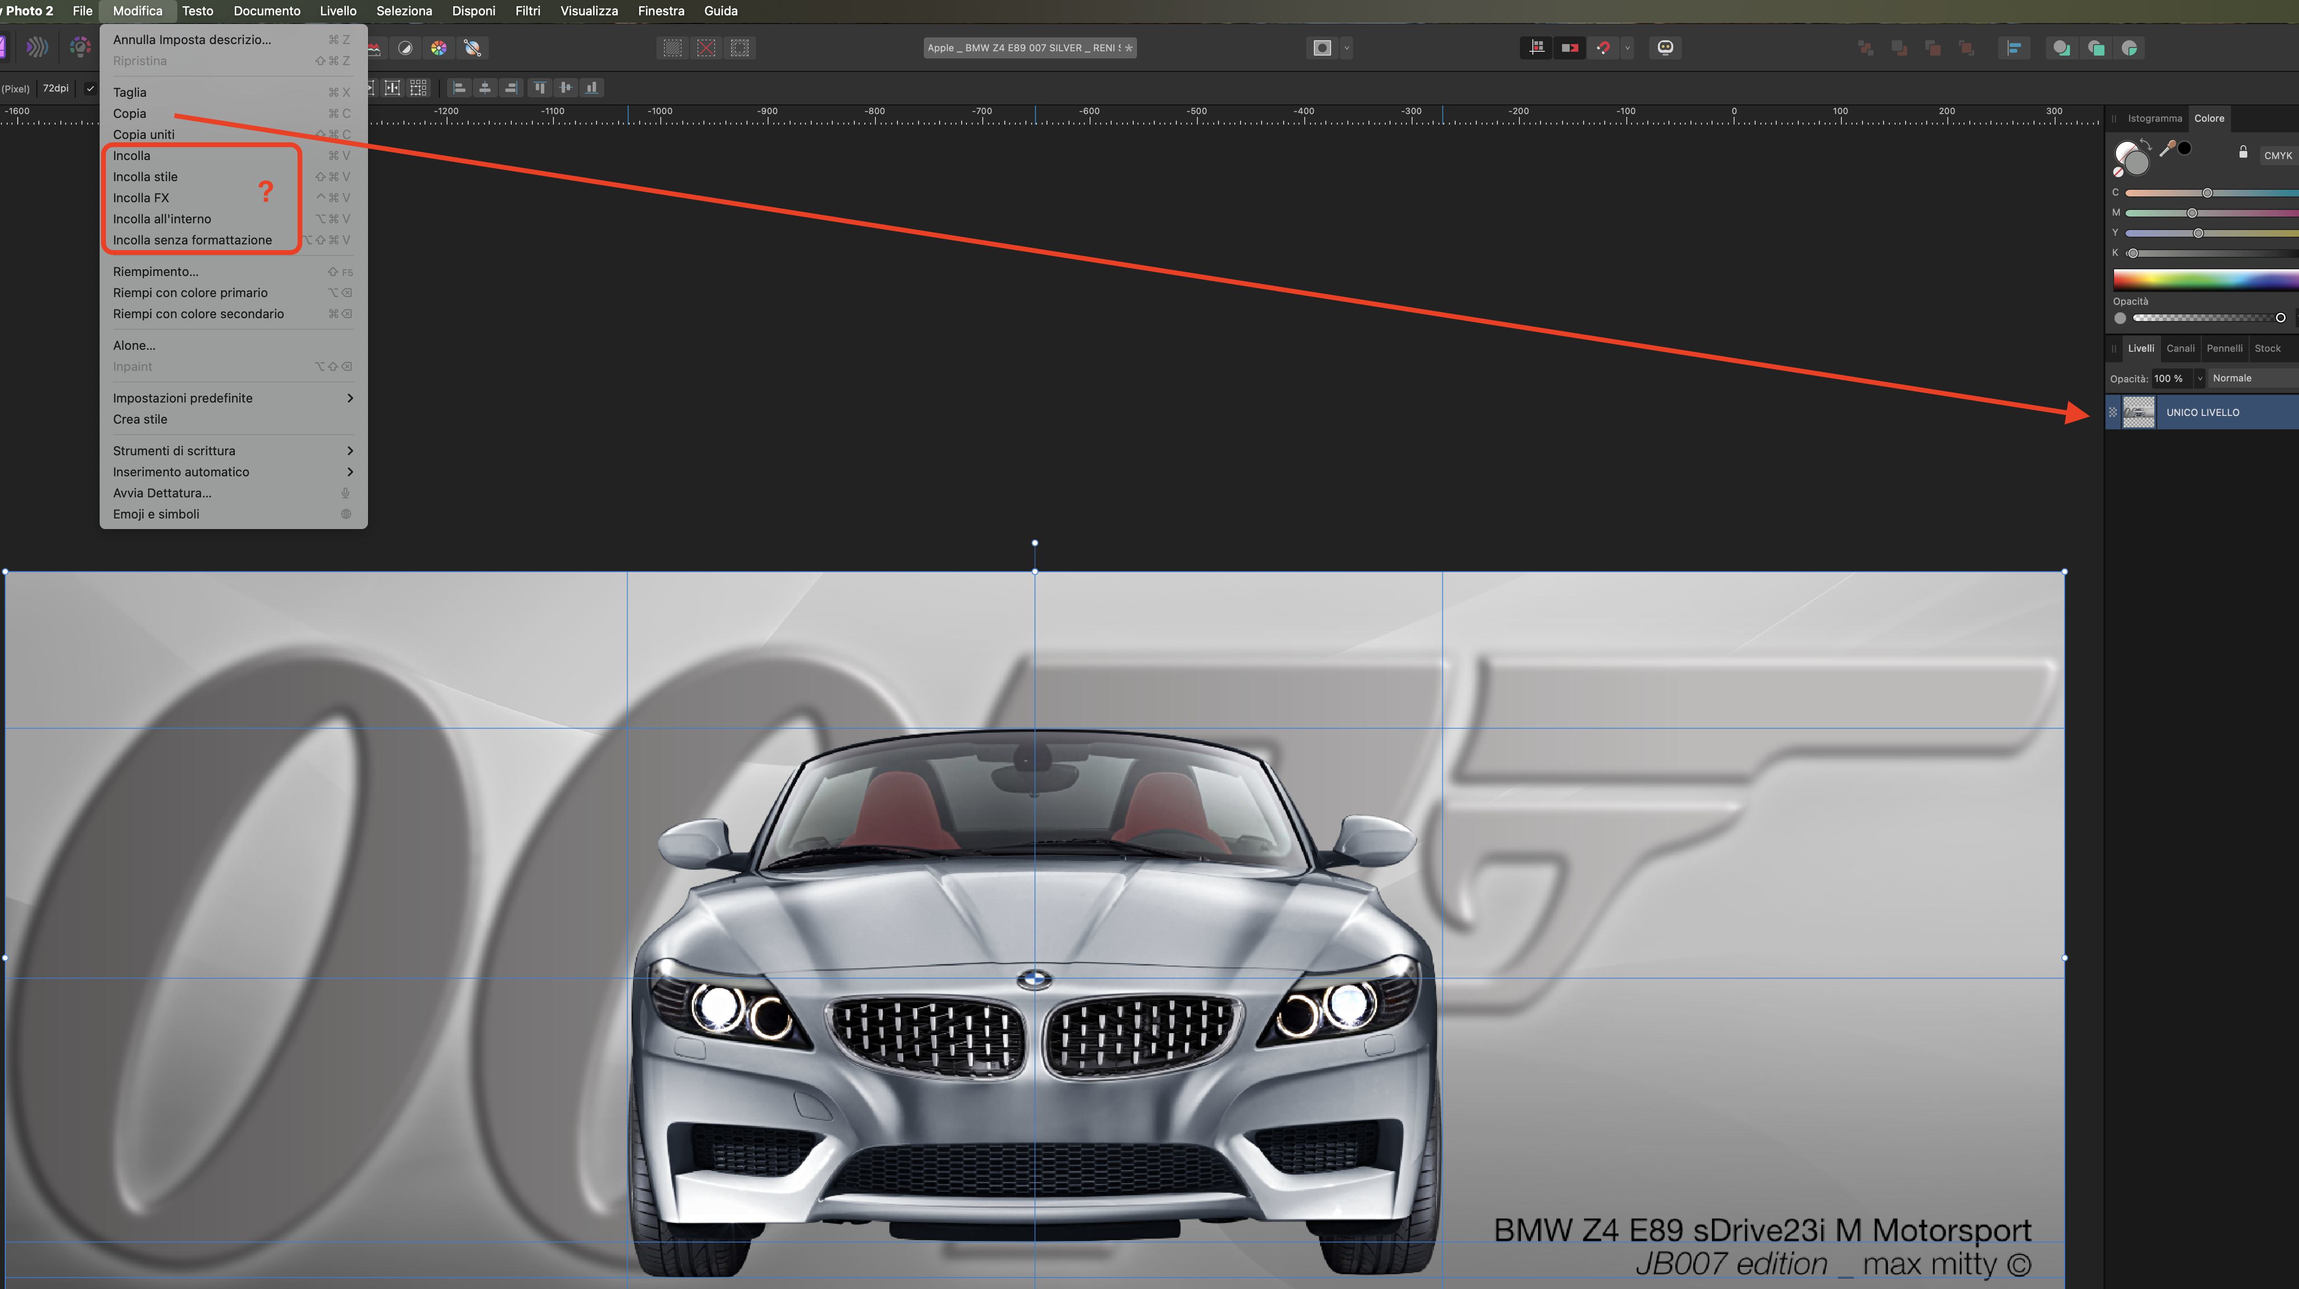Toggle the colour panel lock icon
Image resolution: width=2299 pixels, height=1289 pixels.
(x=2243, y=152)
